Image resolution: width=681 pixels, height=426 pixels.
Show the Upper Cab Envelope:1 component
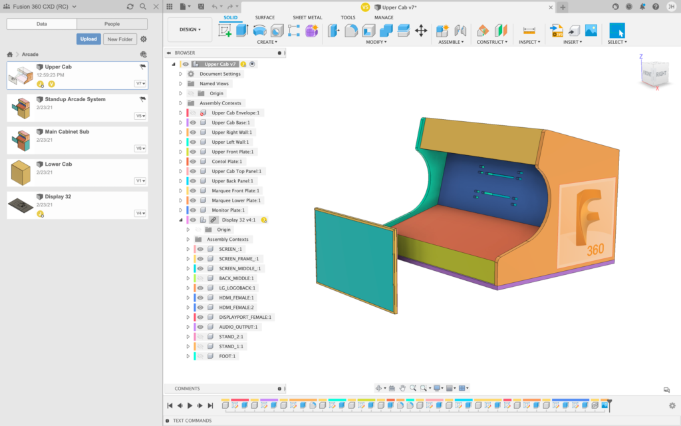click(193, 113)
